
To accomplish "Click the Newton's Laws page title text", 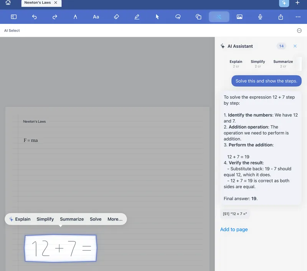I will point(34,121).
